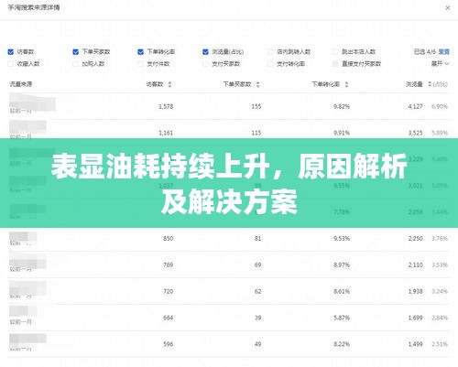
Task: Sort by 下单买家数 column arrows
Action: click(x=258, y=84)
